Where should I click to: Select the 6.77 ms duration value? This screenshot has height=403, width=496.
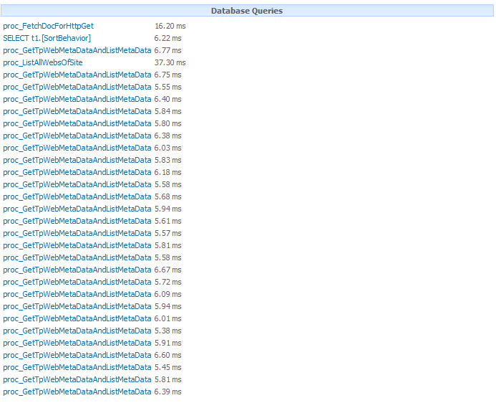[168, 50]
